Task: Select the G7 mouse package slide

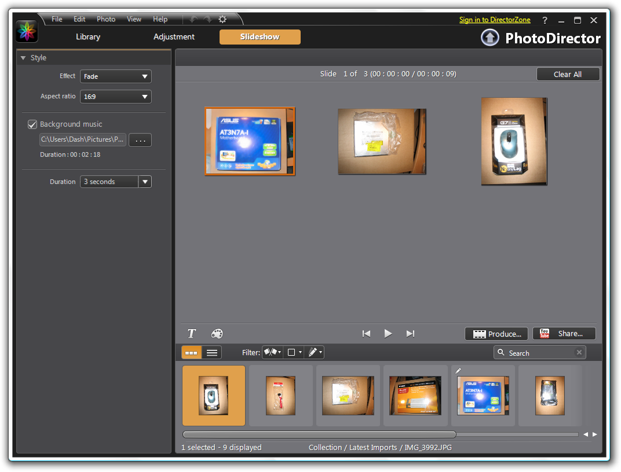Action: [x=514, y=141]
